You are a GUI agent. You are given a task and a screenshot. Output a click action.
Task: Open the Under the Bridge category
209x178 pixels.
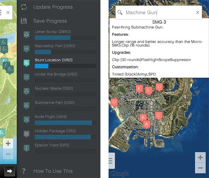point(56,74)
